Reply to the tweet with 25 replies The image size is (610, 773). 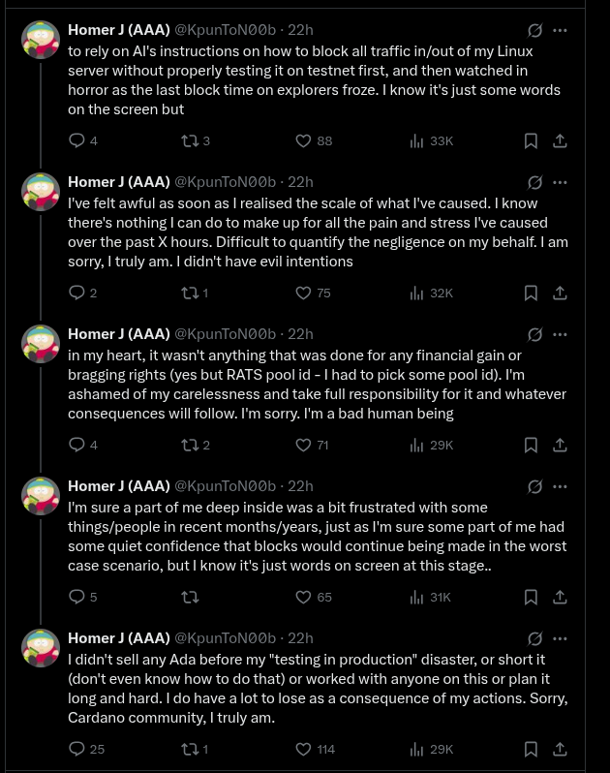point(77,749)
